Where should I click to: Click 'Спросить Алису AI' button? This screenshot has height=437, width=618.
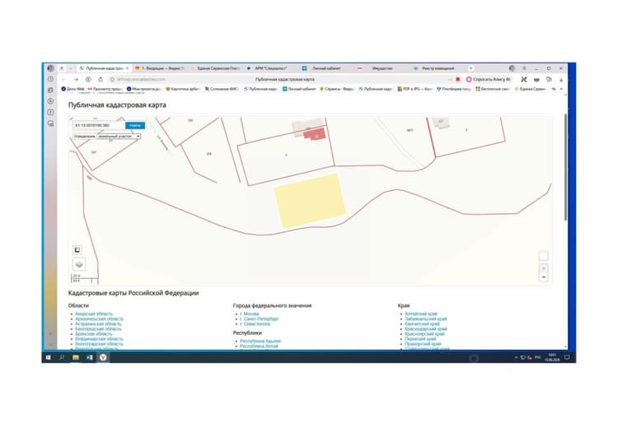(x=488, y=80)
